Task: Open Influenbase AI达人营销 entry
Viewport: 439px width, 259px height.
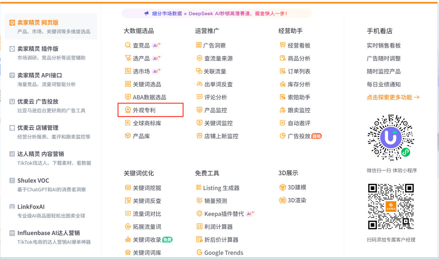Action: 51,237
